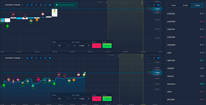Click the green 90% up button in top chart
This screenshot has width=206, height=105.
(107, 46)
